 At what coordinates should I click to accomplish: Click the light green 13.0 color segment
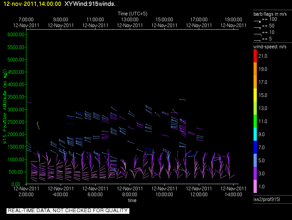click(x=255, y=108)
